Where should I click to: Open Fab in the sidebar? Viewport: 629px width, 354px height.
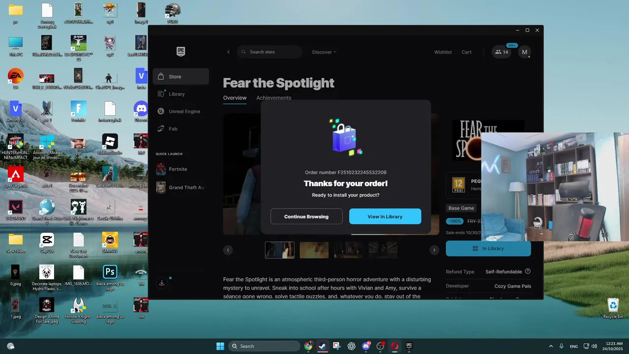(181, 129)
